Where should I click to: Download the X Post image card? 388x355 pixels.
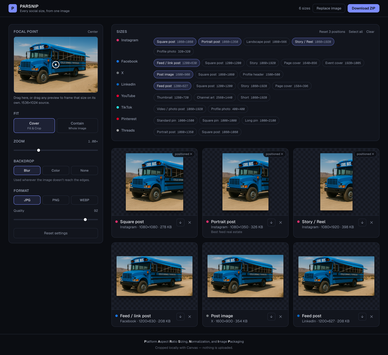271,317
